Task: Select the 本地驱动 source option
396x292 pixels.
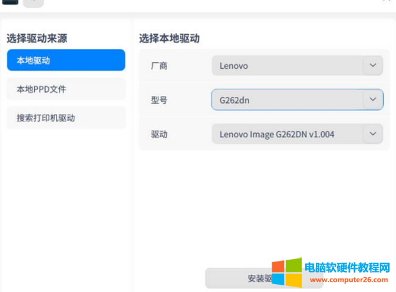Action: click(66, 60)
